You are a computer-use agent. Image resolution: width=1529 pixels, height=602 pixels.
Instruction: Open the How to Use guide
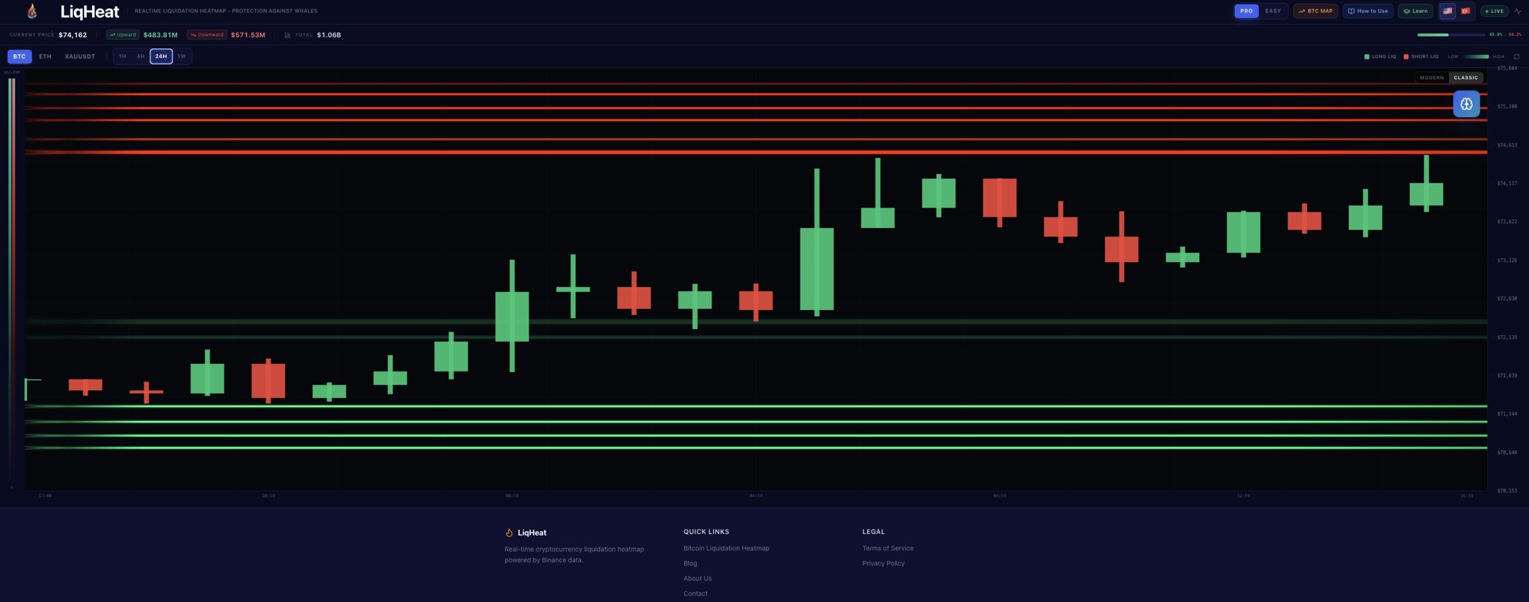(x=1367, y=11)
